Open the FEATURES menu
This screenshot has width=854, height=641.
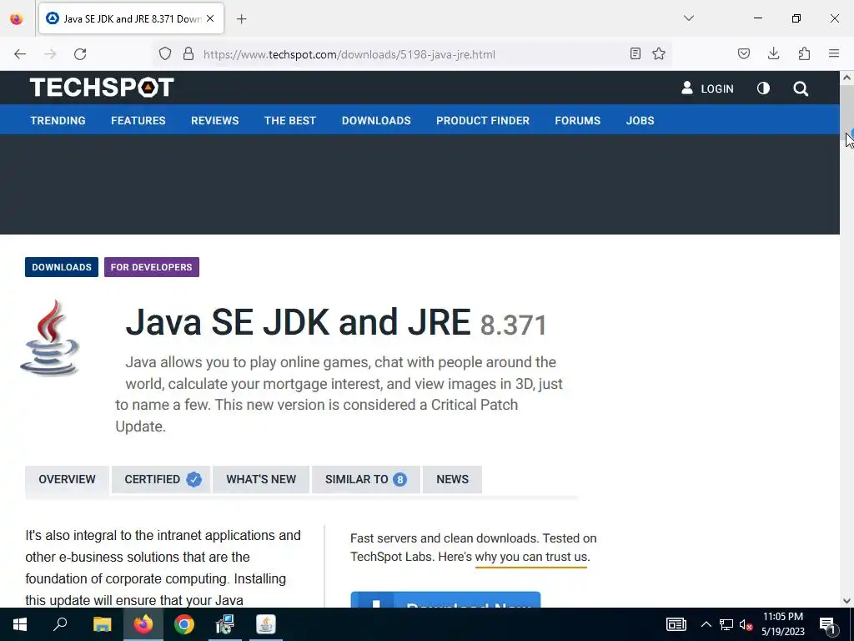click(138, 120)
